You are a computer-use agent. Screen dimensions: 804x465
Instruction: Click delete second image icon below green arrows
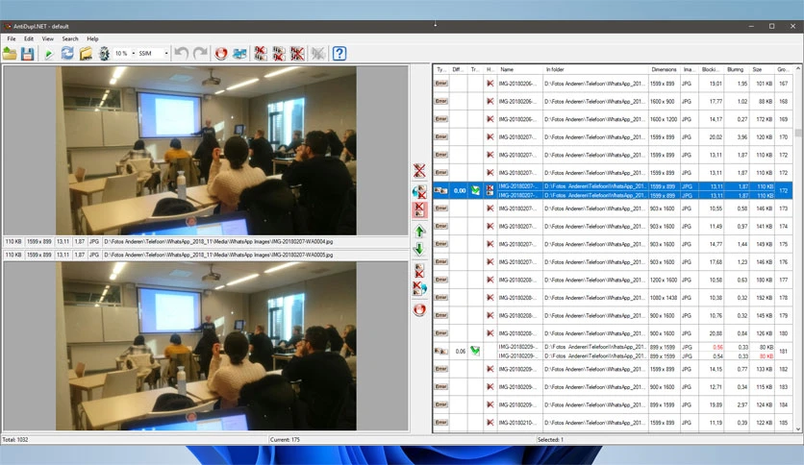pyautogui.click(x=419, y=270)
